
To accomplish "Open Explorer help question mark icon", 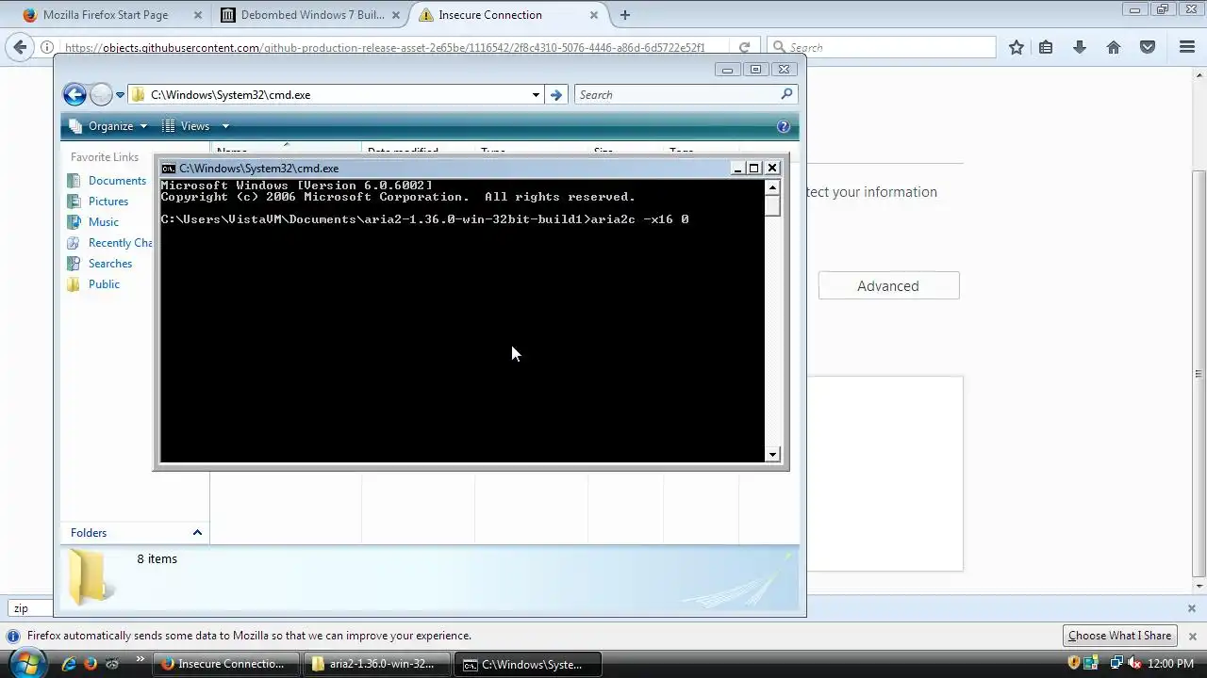I will [784, 126].
